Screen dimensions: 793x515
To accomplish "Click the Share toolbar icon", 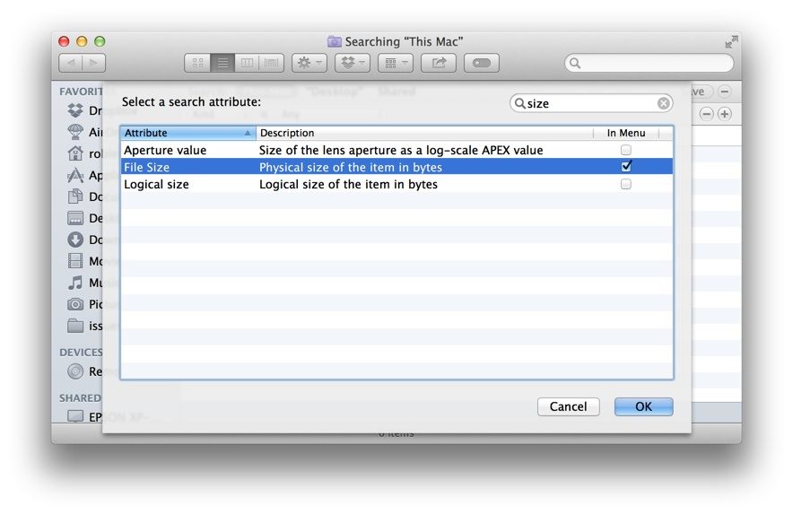I will 439,63.
